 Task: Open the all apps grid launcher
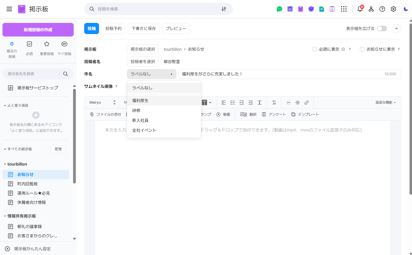tap(344, 9)
